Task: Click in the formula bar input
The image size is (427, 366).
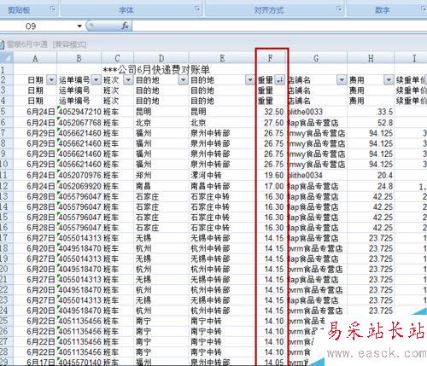Action: point(279,26)
